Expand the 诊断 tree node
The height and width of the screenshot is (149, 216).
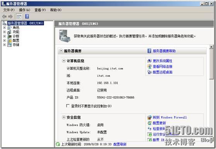tap(4, 36)
